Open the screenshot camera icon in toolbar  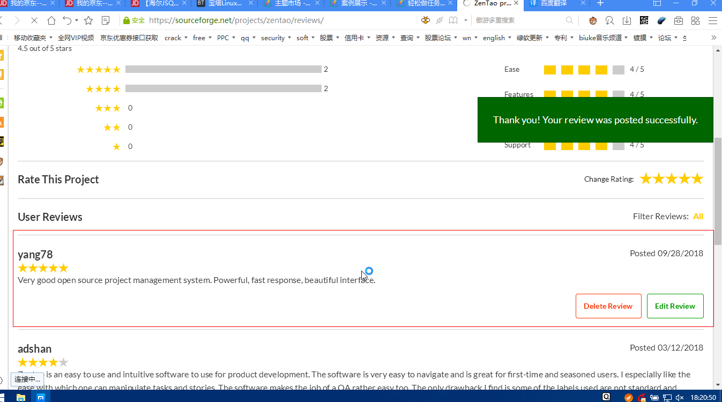pos(679,21)
